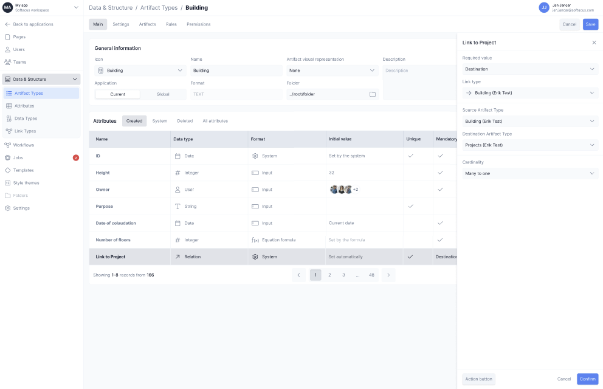Screen dimensions: 603x389
Task: Close the Link to Project panel
Action: pyautogui.click(x=594, y=43)
